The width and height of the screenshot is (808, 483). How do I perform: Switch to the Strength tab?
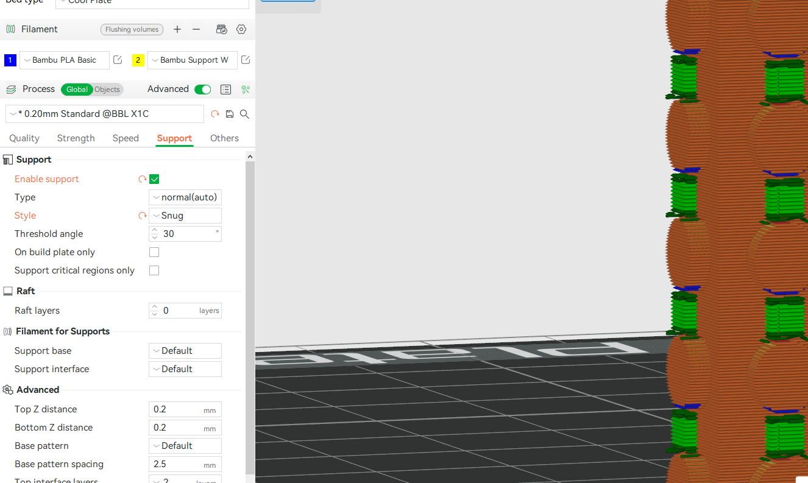76,138
